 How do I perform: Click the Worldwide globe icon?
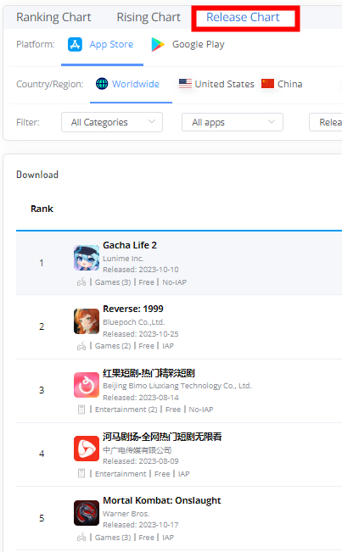102,84
